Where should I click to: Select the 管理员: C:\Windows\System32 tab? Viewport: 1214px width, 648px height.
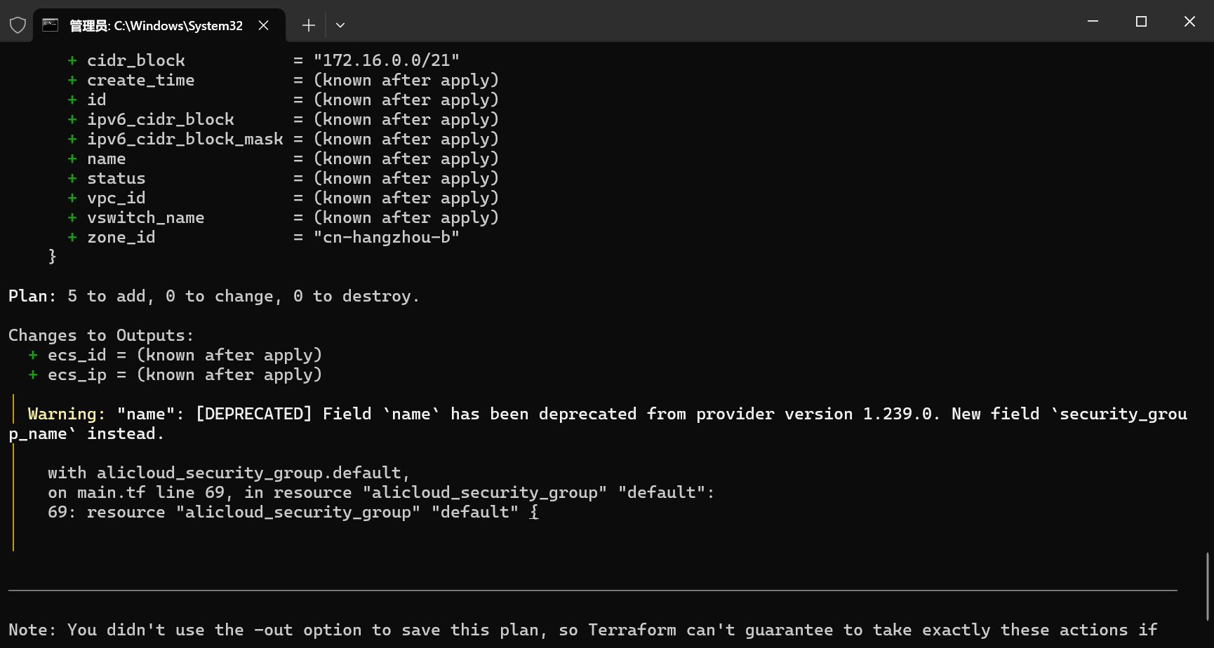[156, 26]
